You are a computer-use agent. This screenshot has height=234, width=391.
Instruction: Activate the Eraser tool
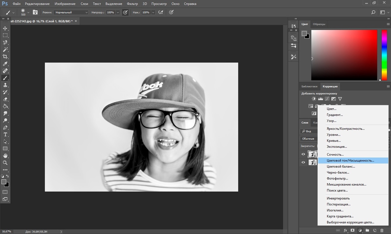click(x=5, y=99)
